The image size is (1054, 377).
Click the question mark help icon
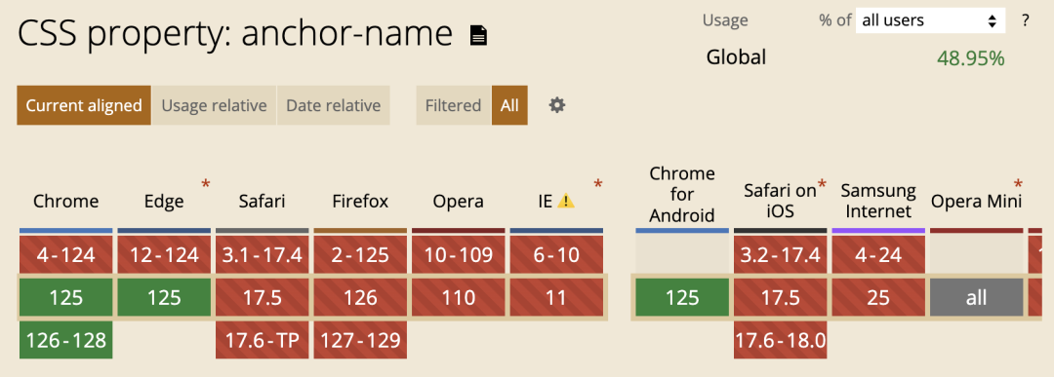(1025, 20)
